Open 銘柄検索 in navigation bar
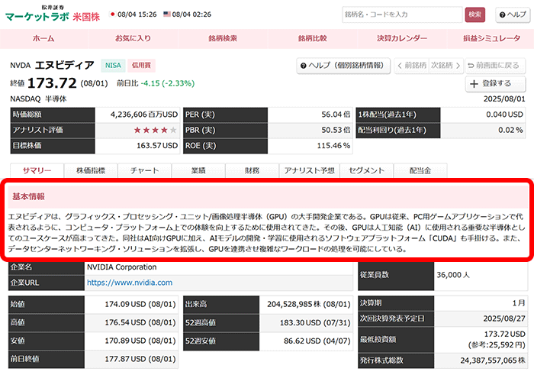Viewport: 534px width, 375px height. pos(222,38)
